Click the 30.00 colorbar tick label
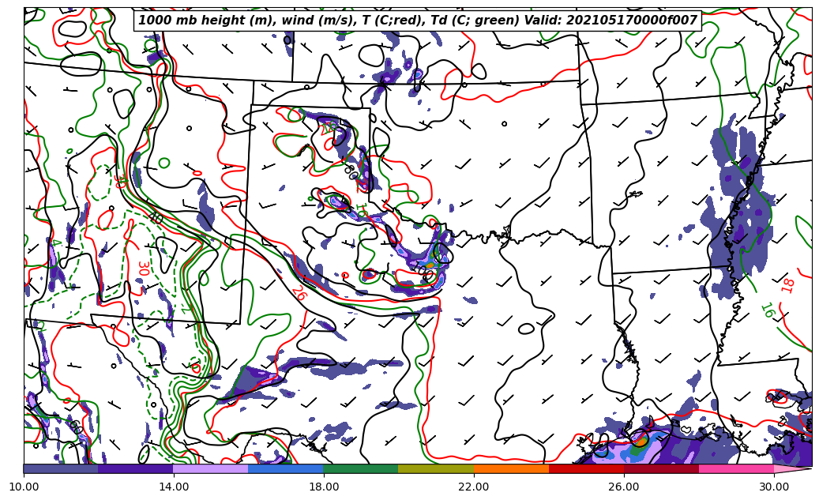This screenshot has height=500, width=819. (x=773, y=487)
